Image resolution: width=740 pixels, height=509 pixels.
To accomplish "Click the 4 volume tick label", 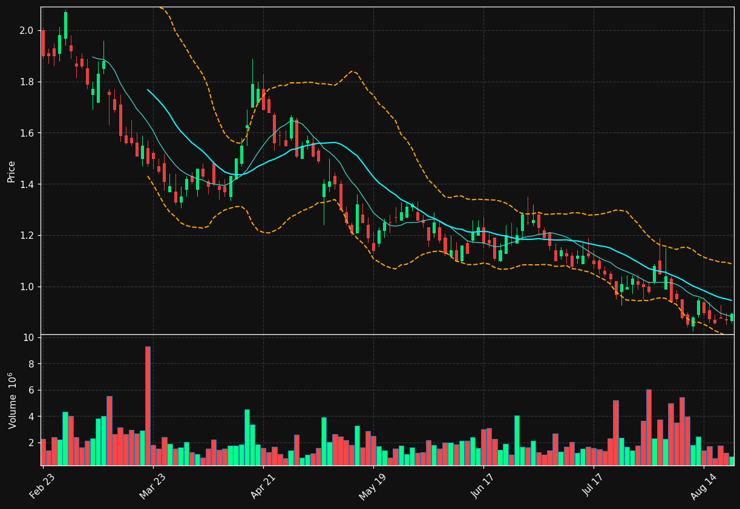I will pyautogui.click(x=31, y=417).
